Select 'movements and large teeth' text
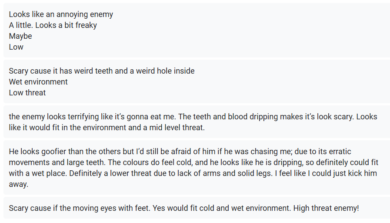The image size is (390, 223). pyautogui.click(x=57, y=162)
